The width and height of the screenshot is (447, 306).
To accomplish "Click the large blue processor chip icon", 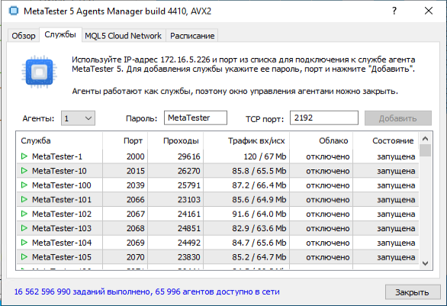I will click(x=40, y=72).
